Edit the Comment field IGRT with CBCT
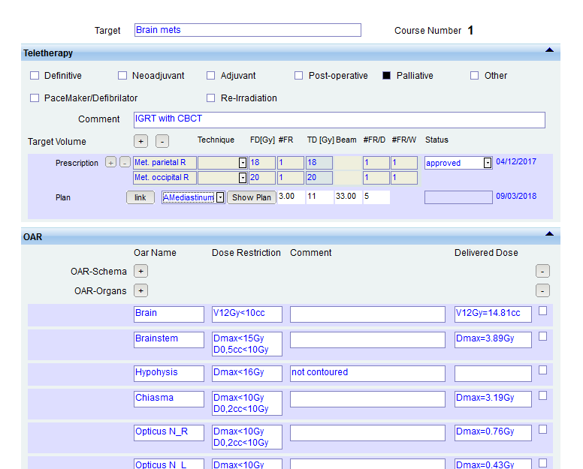The image size is (583, 469). (x=340, y=120)
